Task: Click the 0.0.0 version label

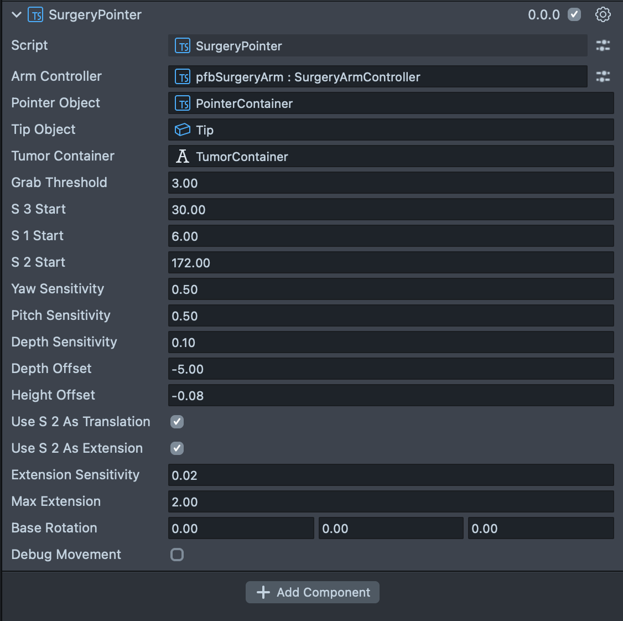Action: [x=543, y=15]
